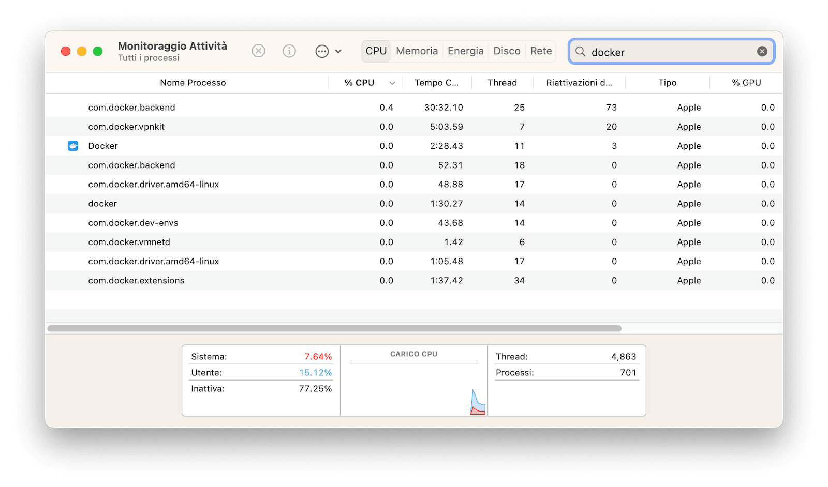Sort by Thread column header
This screenshot has height=487, width=828.
[502, 83]
